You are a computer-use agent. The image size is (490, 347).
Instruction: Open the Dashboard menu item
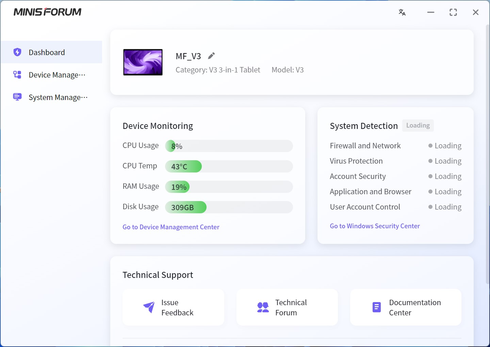pyautogui.click(x=47, y=52)
